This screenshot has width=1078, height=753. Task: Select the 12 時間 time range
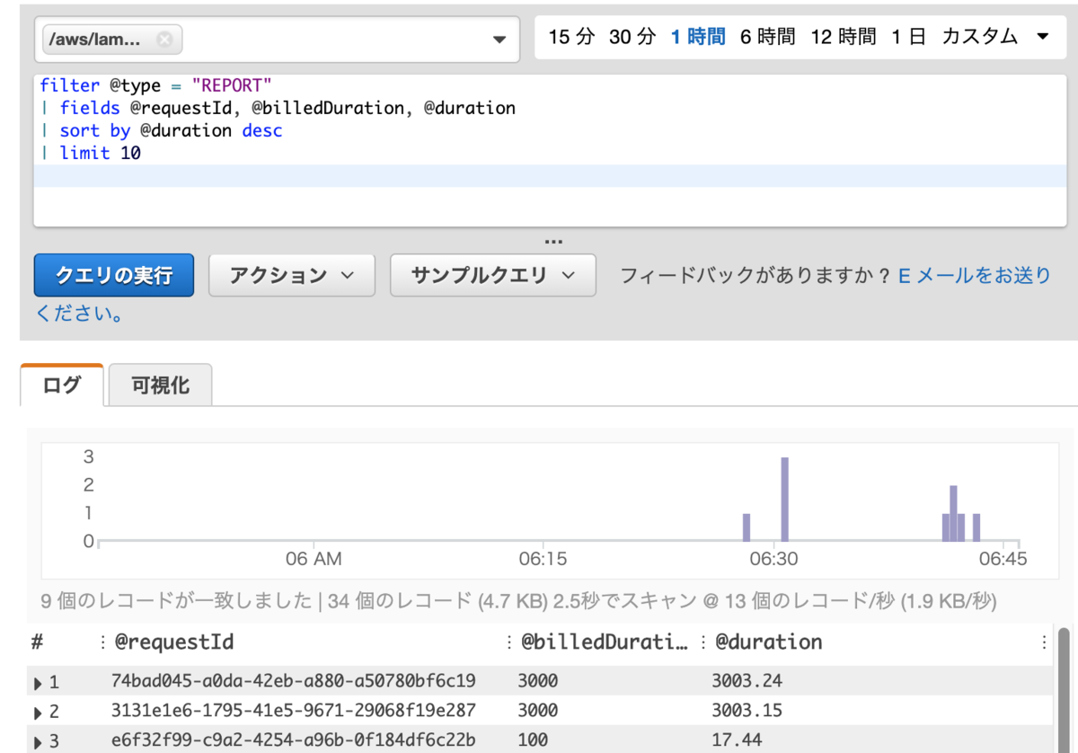click(843, 37)
